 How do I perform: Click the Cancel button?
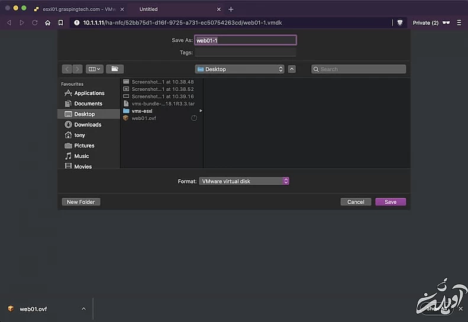click(356, 202)
